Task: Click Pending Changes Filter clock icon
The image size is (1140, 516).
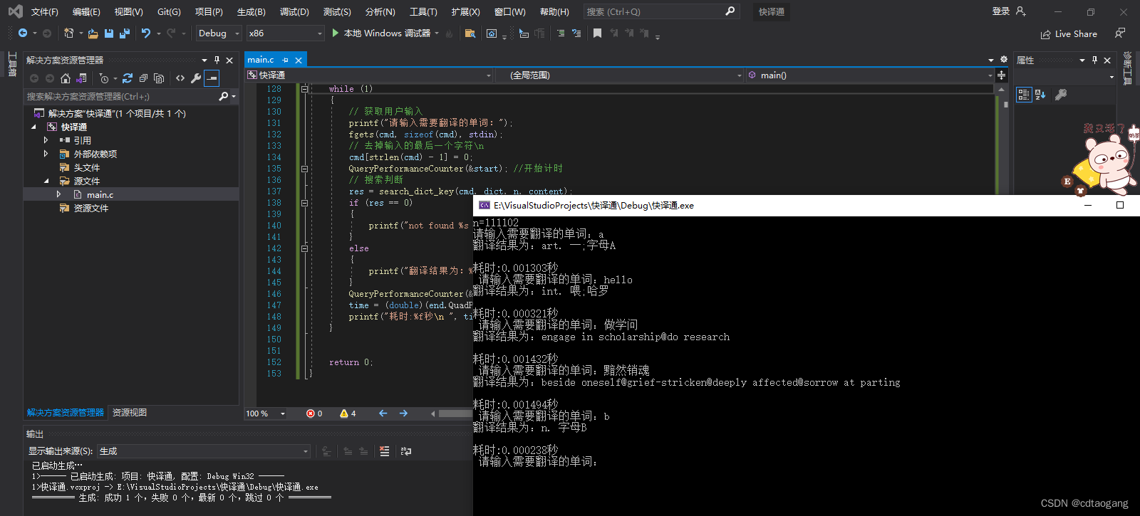Action: point(104,78)
